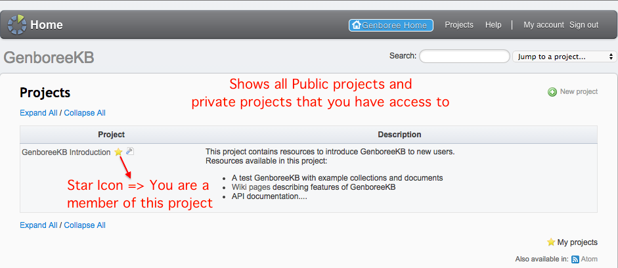This screenshot has height=268, width=618.
Task: Open the Jump to a project dropdown
Action: 564,56
